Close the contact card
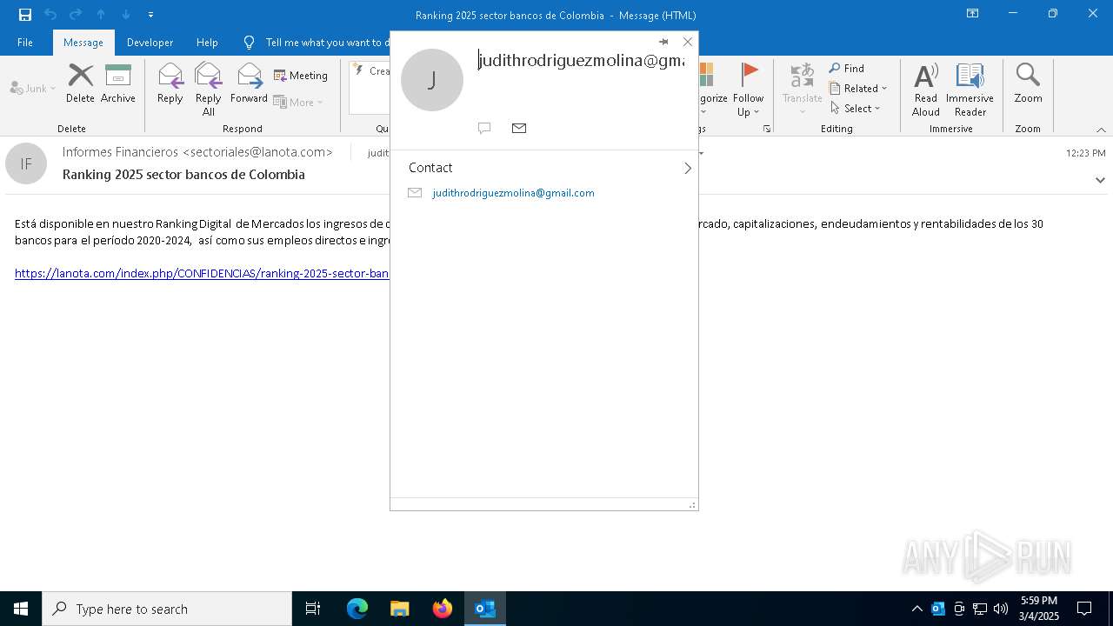Viewport: 1113px width, 626px height. coord(688,42)
